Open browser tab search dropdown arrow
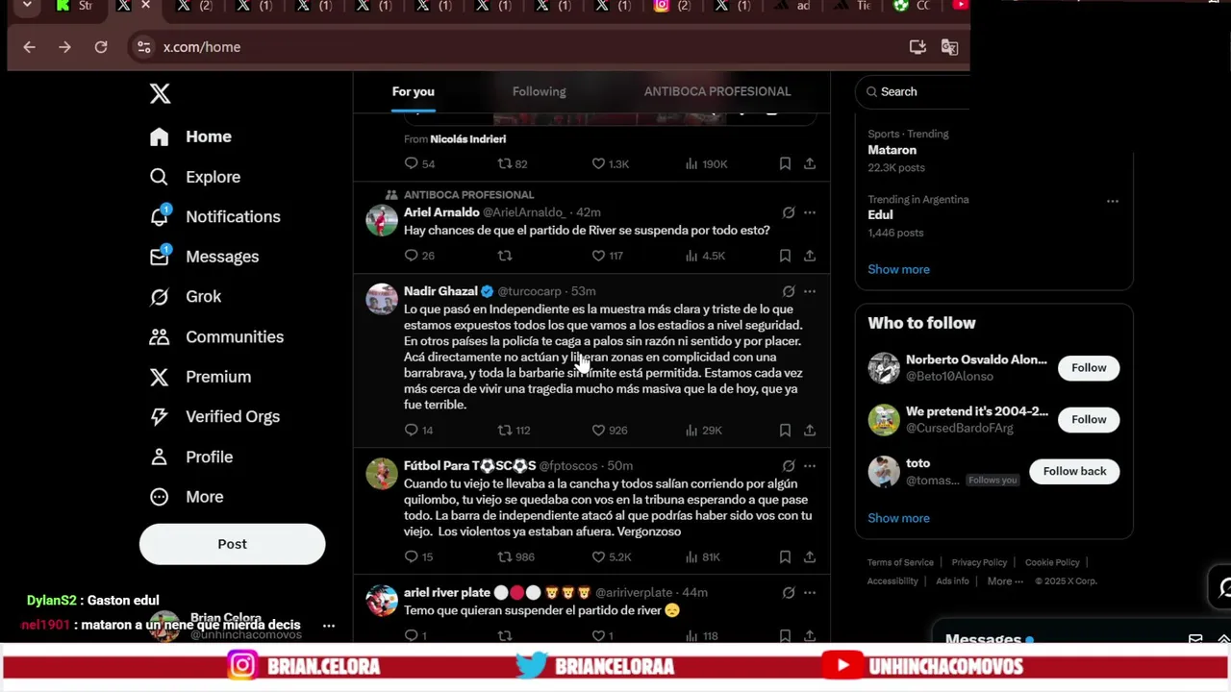 click(x=27, y=6)
